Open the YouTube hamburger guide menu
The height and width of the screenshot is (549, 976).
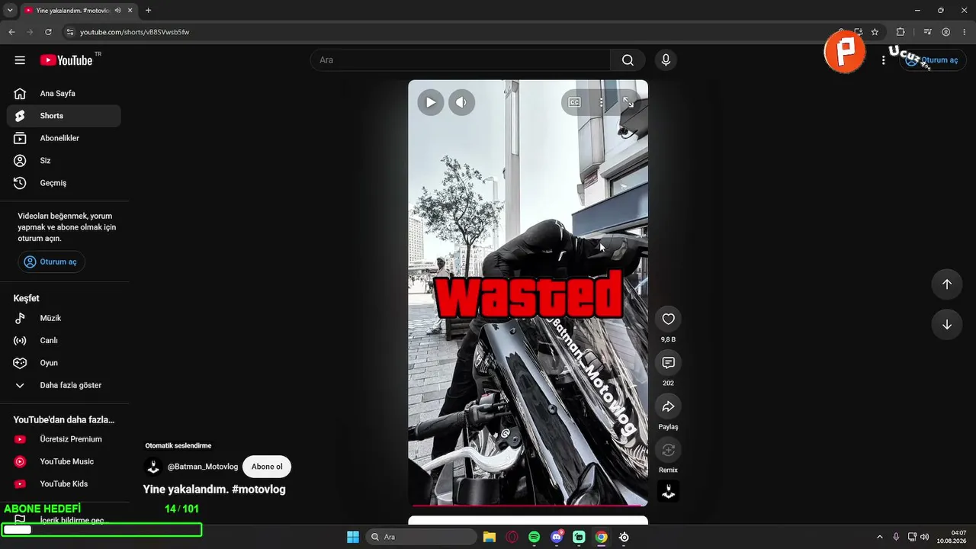(20, 60)
